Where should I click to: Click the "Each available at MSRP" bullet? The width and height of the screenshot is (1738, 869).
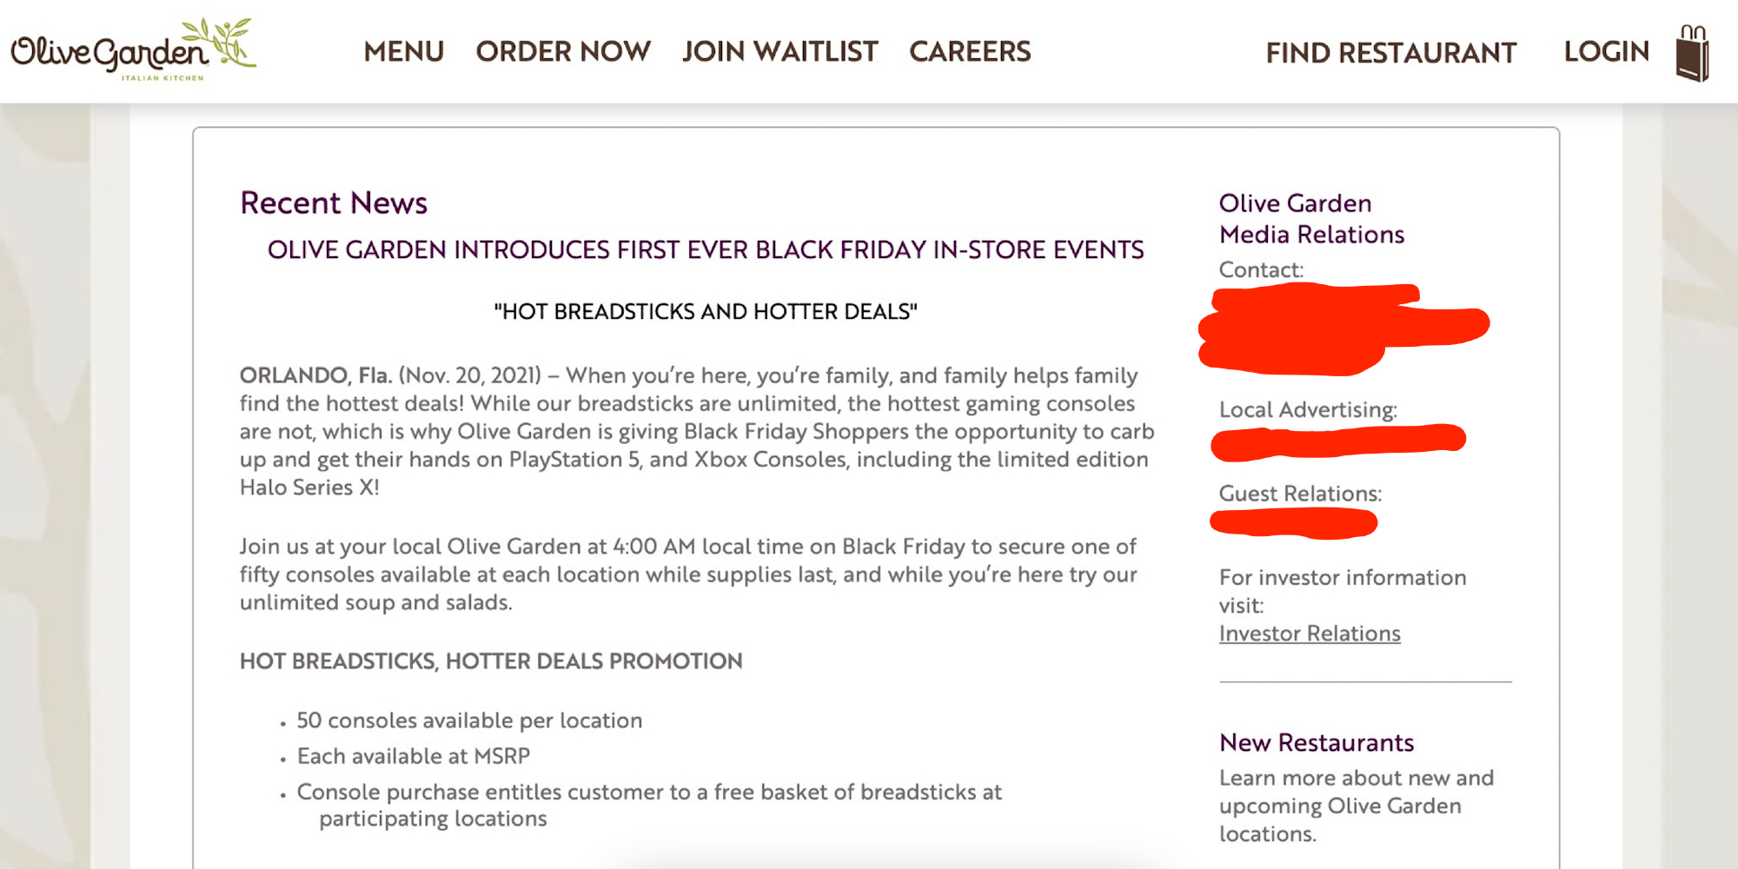(413, 756)
